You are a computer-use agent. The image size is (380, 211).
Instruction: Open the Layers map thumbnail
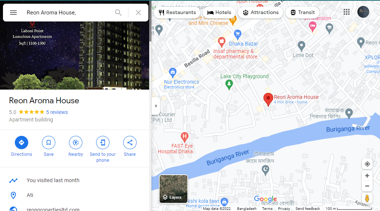click(x=173, y=189)
